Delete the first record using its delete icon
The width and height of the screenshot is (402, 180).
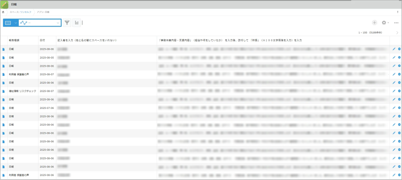point(399,49)
